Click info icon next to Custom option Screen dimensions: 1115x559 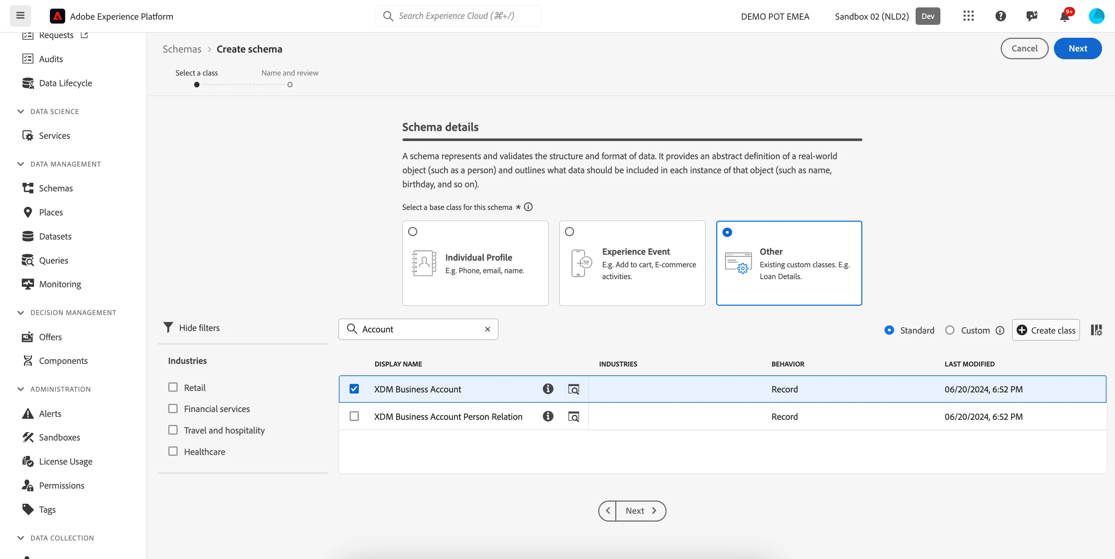click(x=1000, y=330)
